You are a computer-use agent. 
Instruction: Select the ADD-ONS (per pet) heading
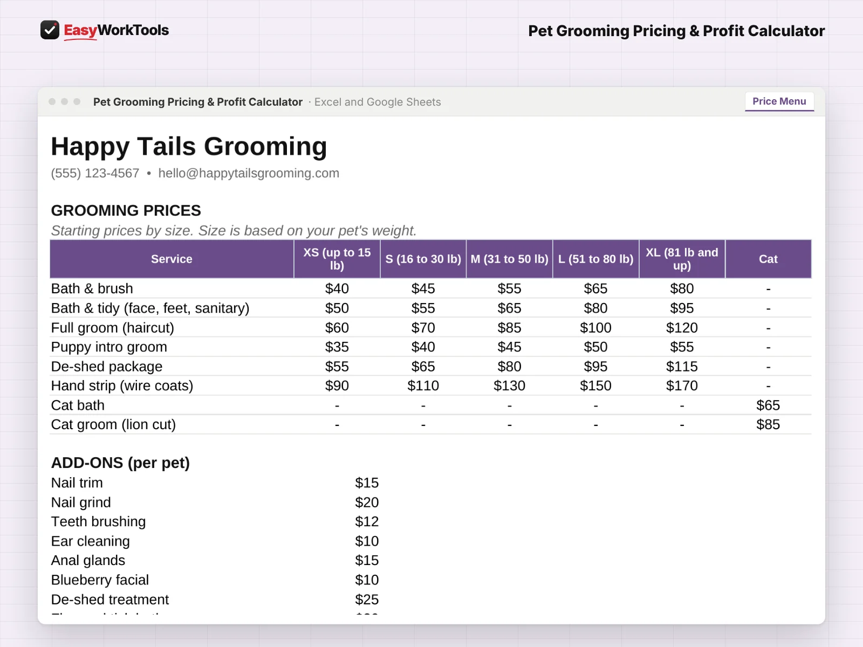point(120,463)
